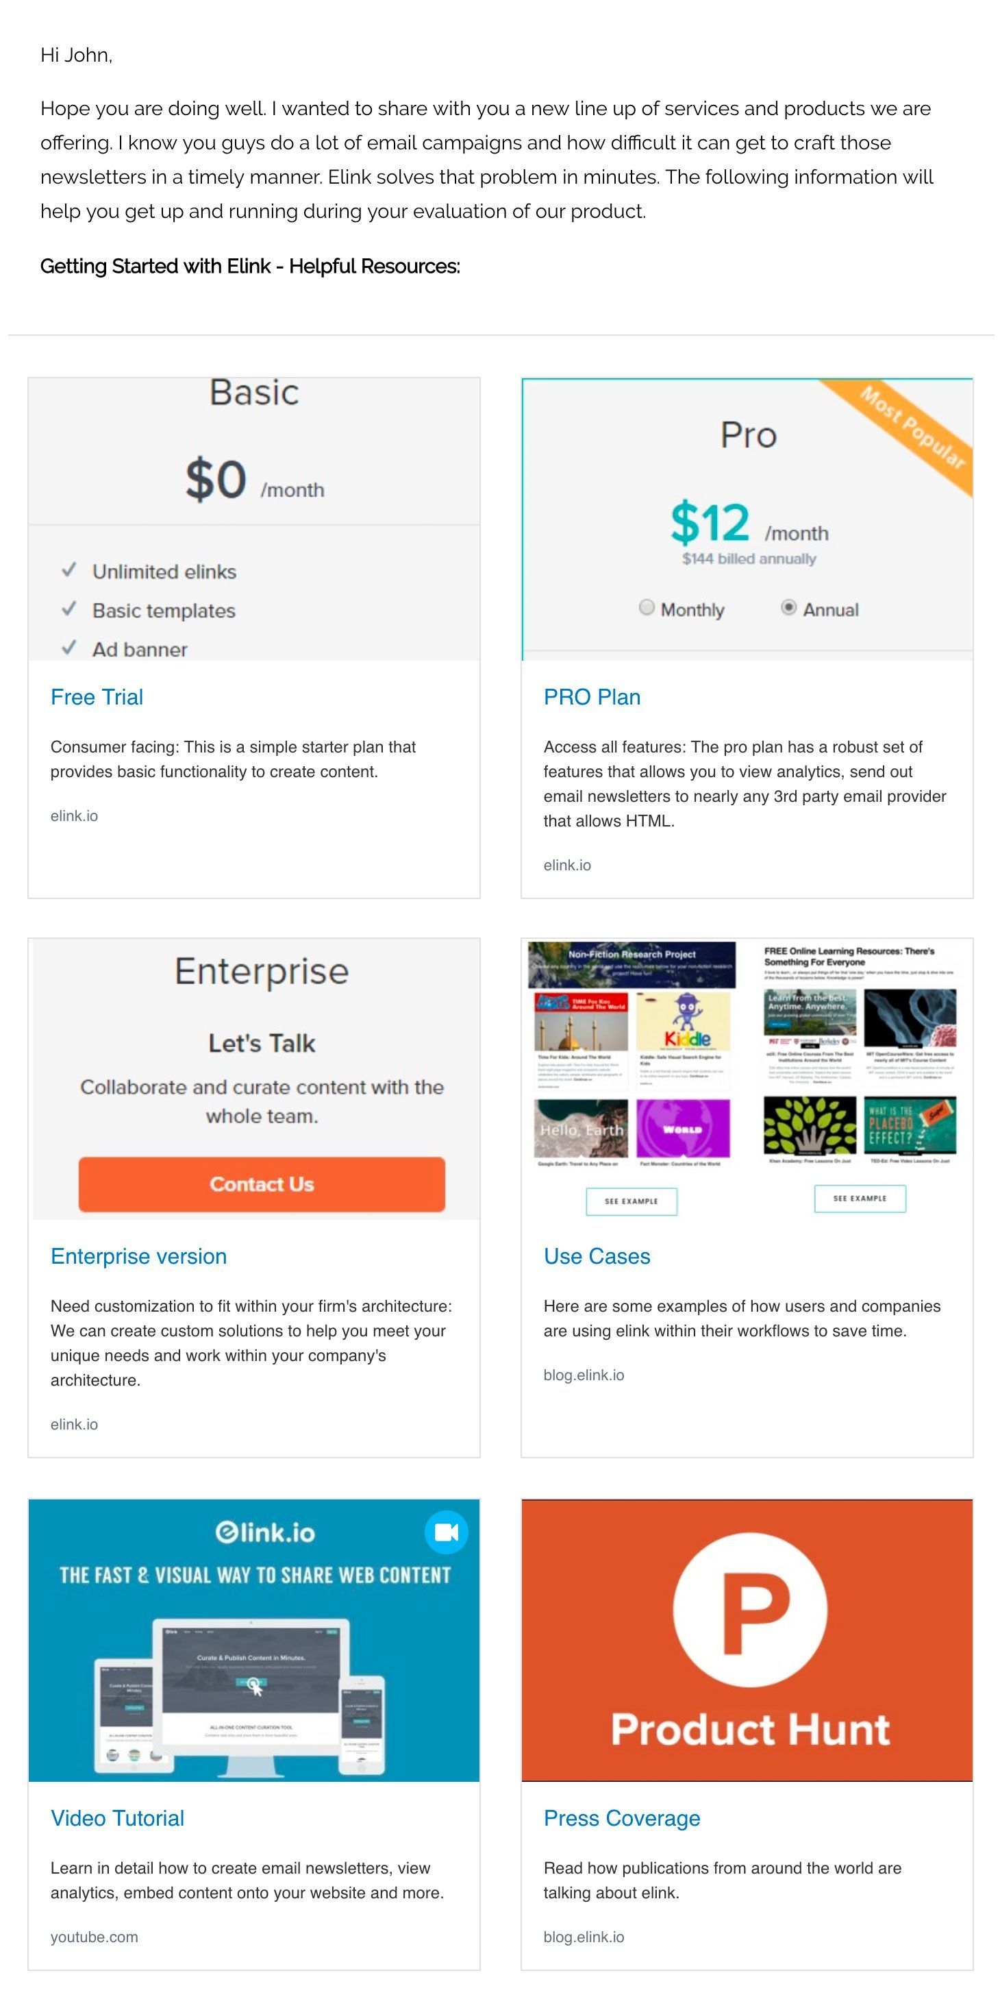Open the Enterprise version link

tap(138, 1256)
